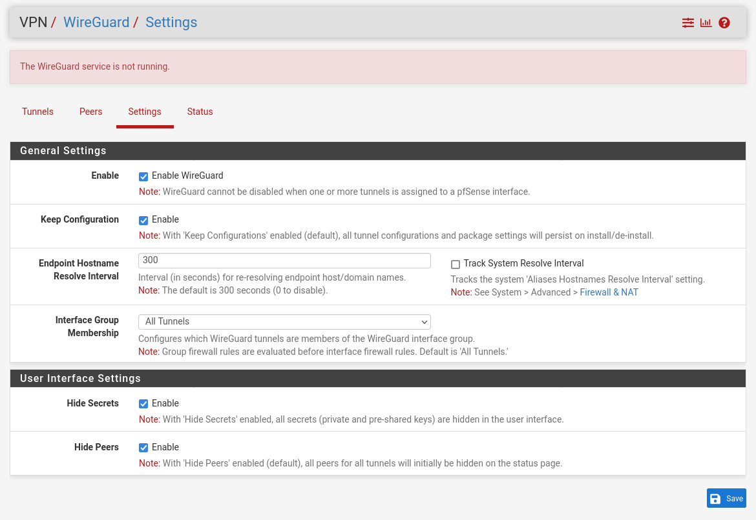Click the Enable WireGuard label text

(x=187, y=175)
